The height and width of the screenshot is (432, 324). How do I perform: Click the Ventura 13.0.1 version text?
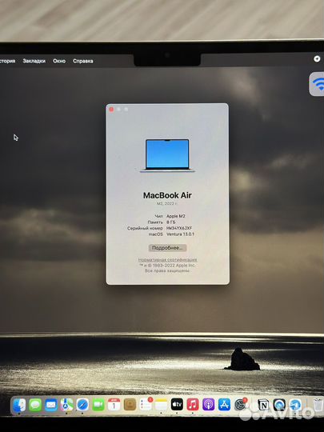180,234
